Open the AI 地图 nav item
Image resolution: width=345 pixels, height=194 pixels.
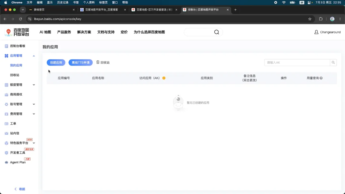click(x=45, y=32)
